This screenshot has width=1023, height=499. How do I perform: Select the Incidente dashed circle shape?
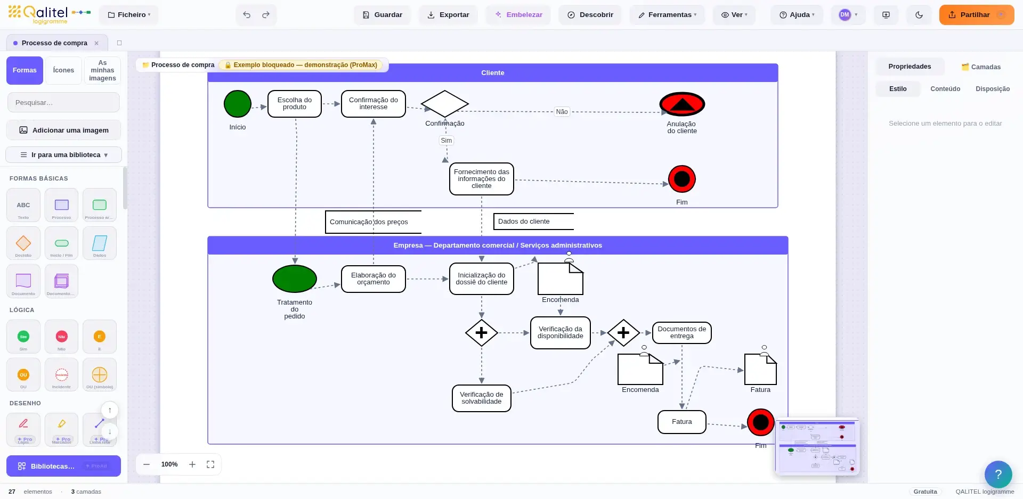(x=61, y=374)
